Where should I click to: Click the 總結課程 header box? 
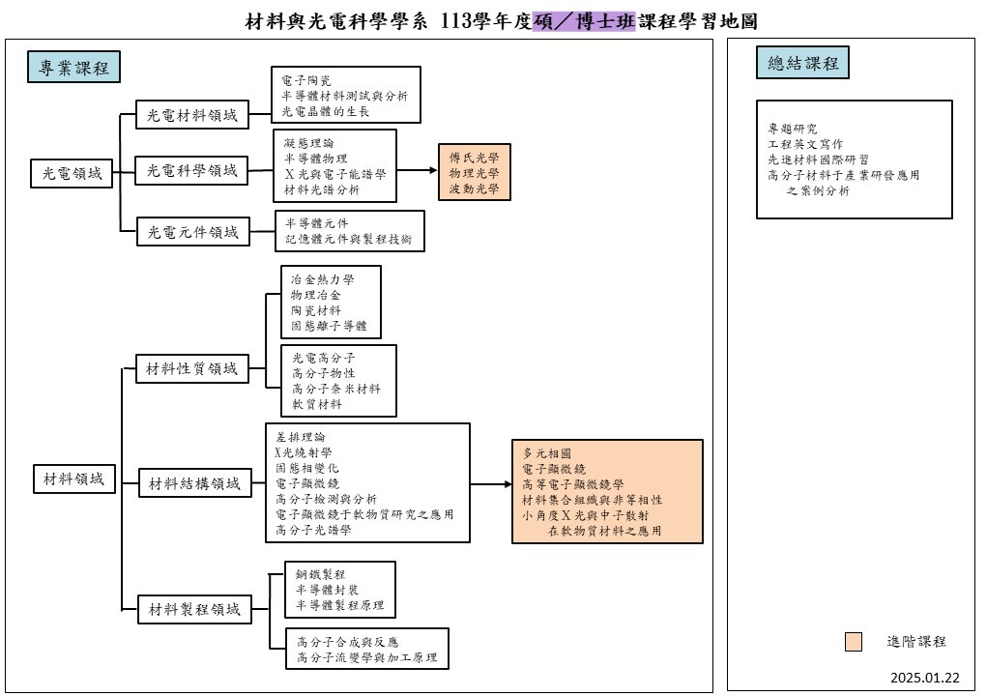802,64
